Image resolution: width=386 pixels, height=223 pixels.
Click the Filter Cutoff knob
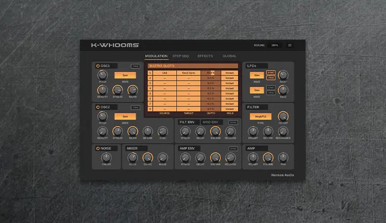tap(283, 116)
